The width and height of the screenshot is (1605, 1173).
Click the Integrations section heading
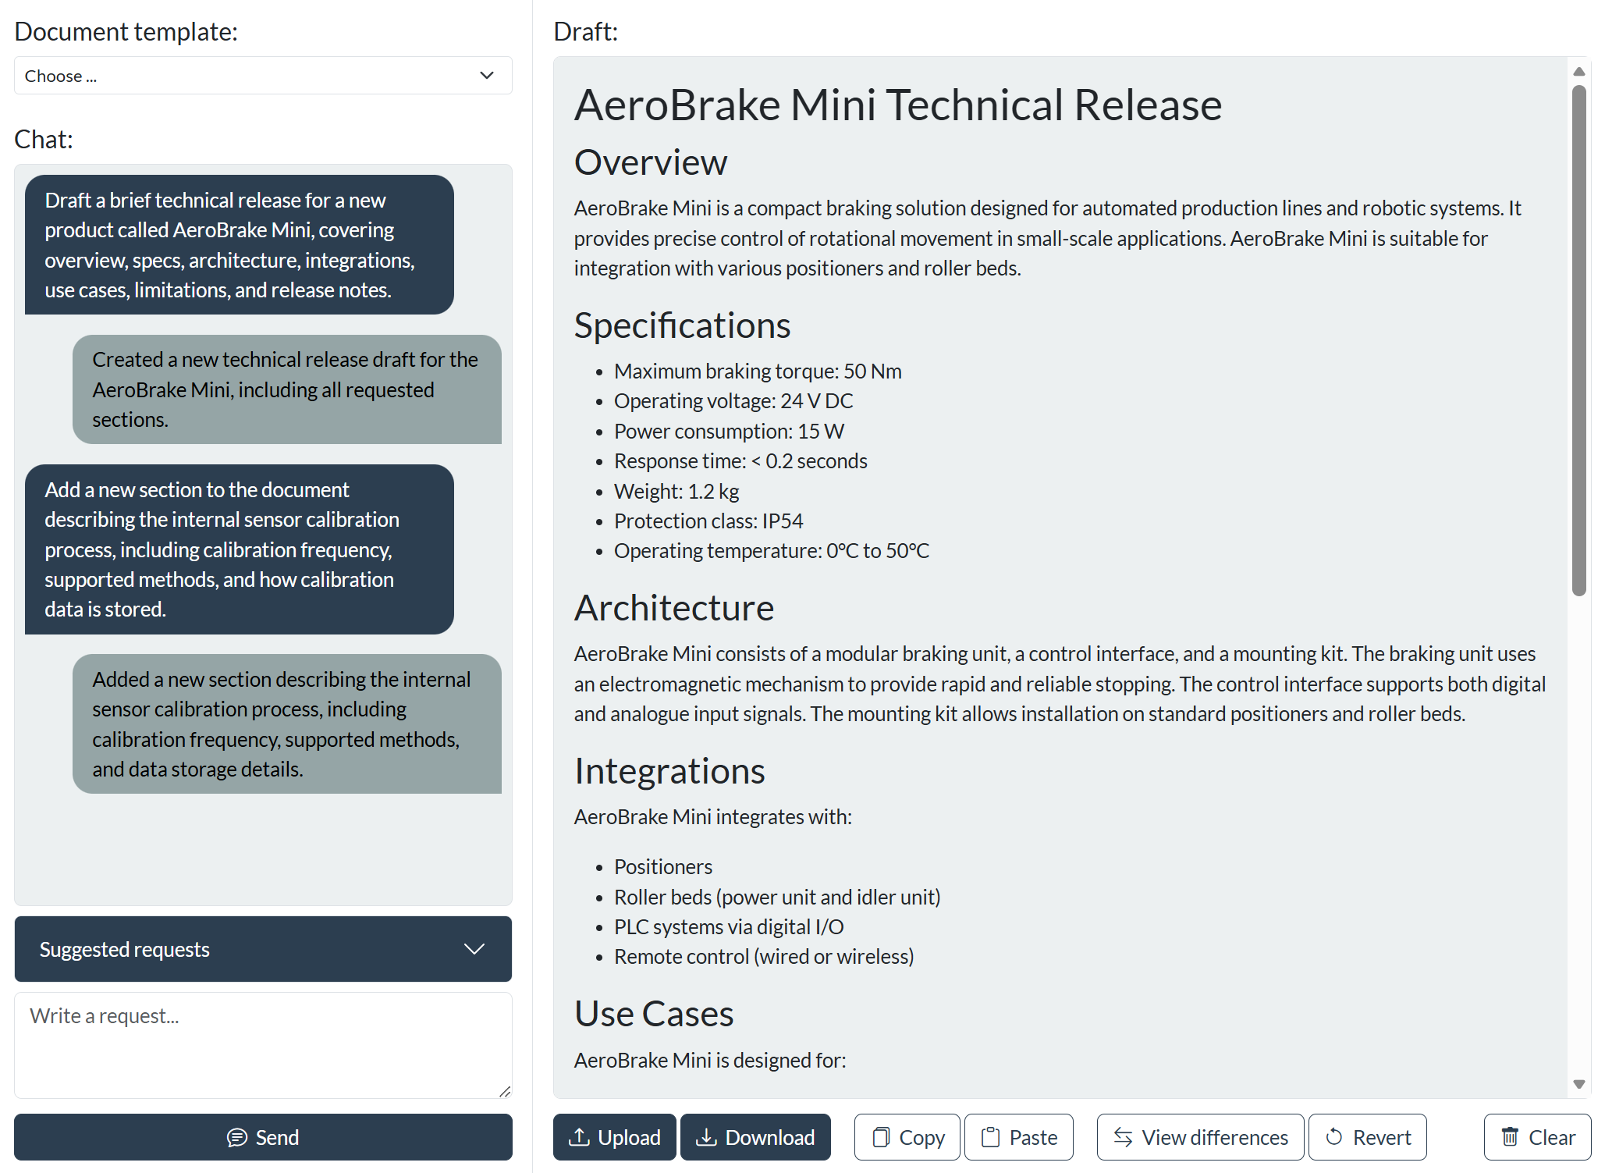[x=669, y=771]
